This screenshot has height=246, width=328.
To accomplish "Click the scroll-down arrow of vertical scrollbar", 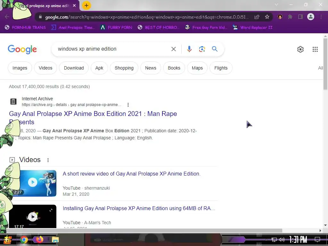I will click(325, 225).
